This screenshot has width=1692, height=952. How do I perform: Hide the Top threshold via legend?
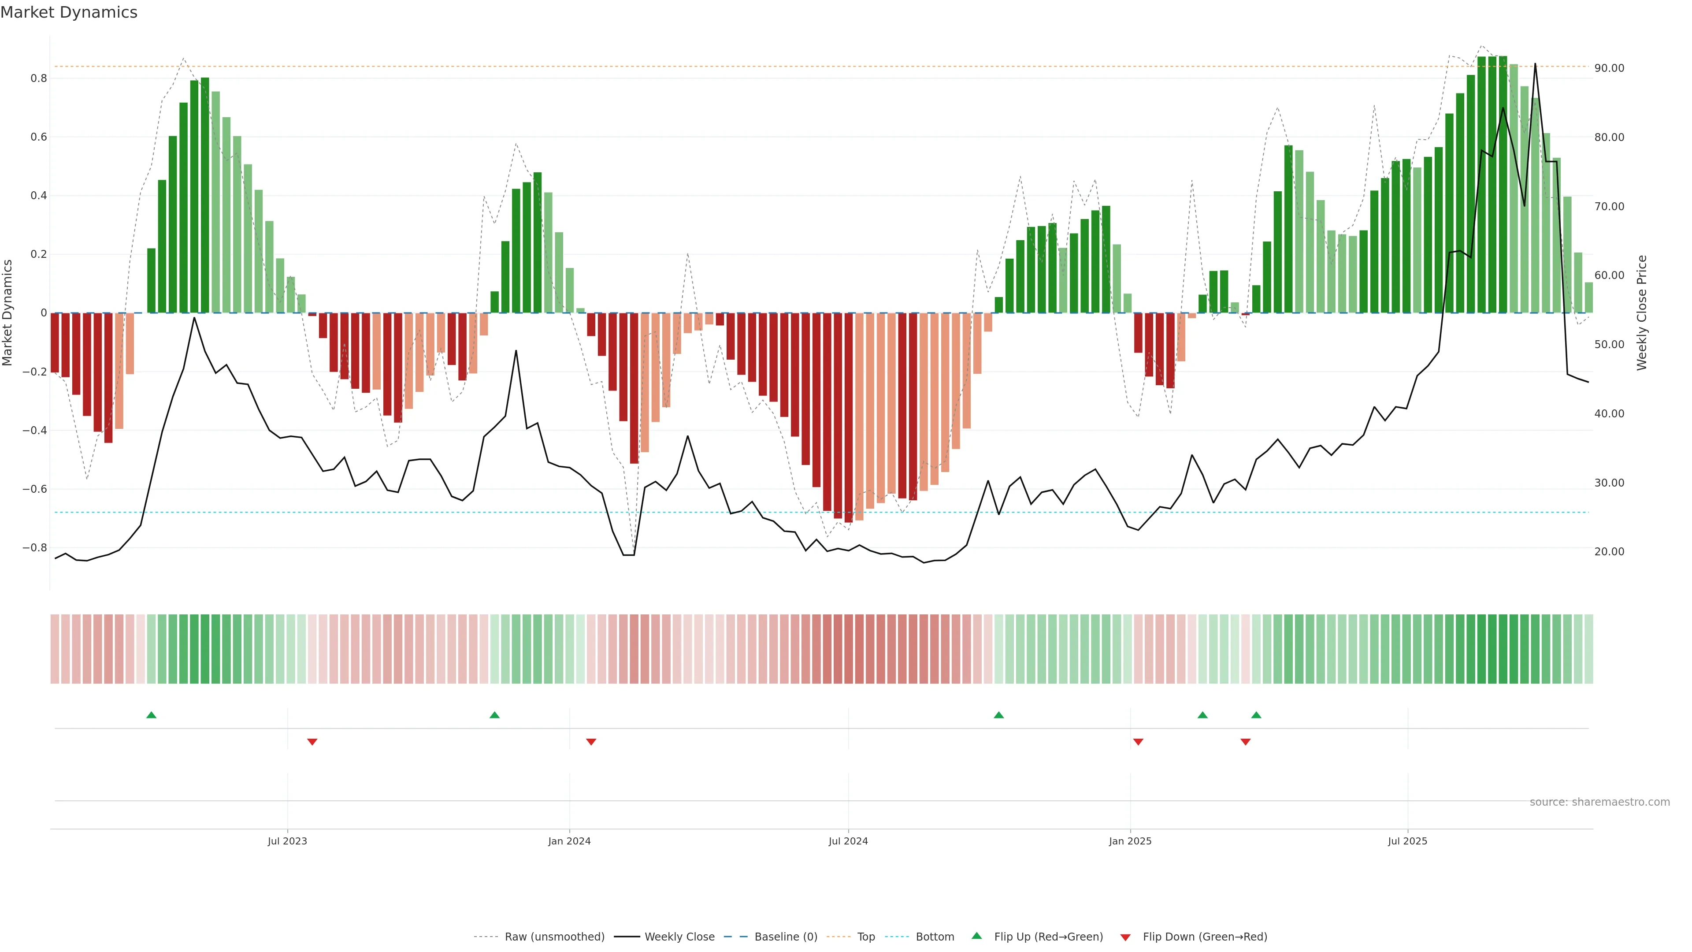[866, 937]
